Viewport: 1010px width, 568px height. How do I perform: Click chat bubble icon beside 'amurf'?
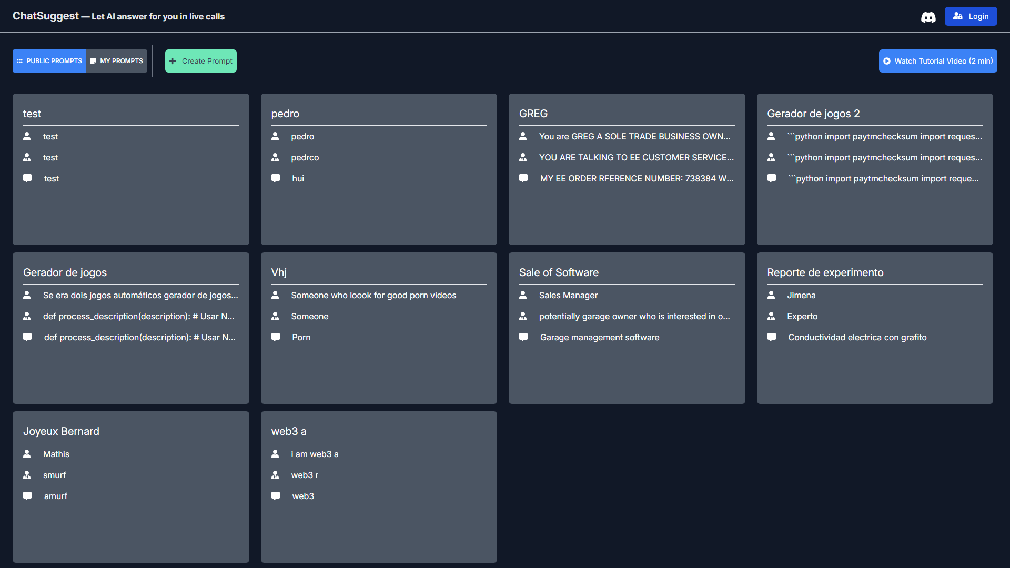tap(27, 496)
